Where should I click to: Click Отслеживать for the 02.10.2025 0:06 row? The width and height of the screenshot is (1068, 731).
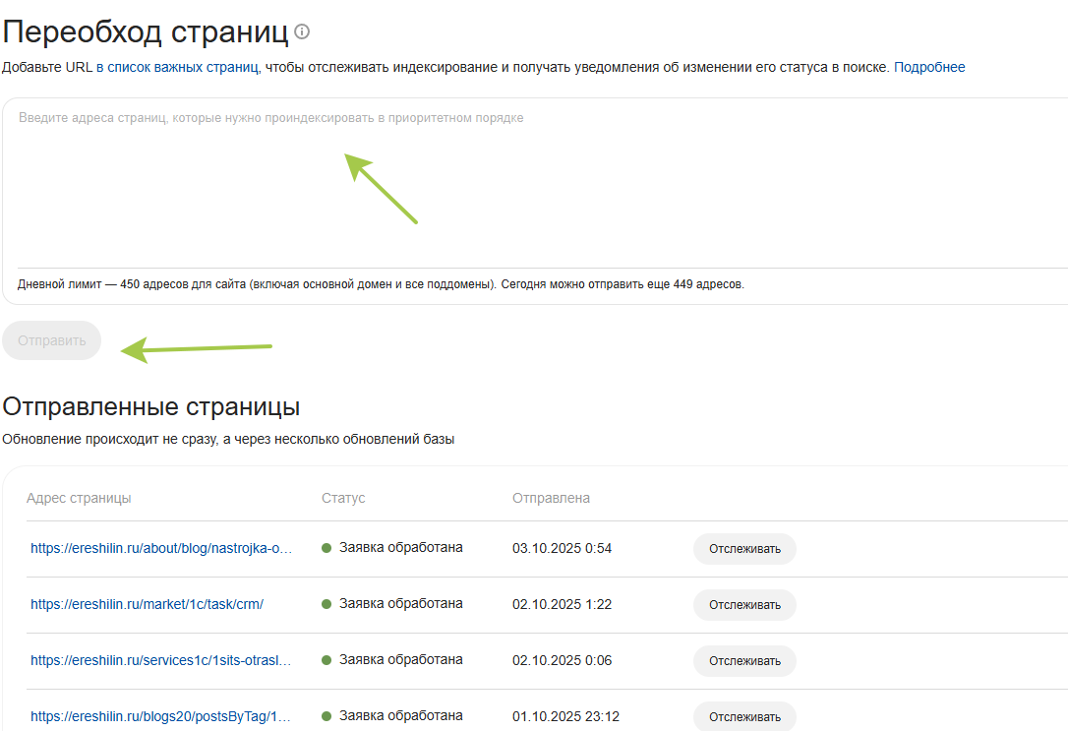(x=744, y=661)
